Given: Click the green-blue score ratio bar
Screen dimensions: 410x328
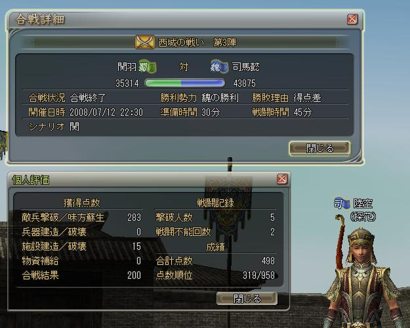Looking at the screenshot, I should coord(184,83).
